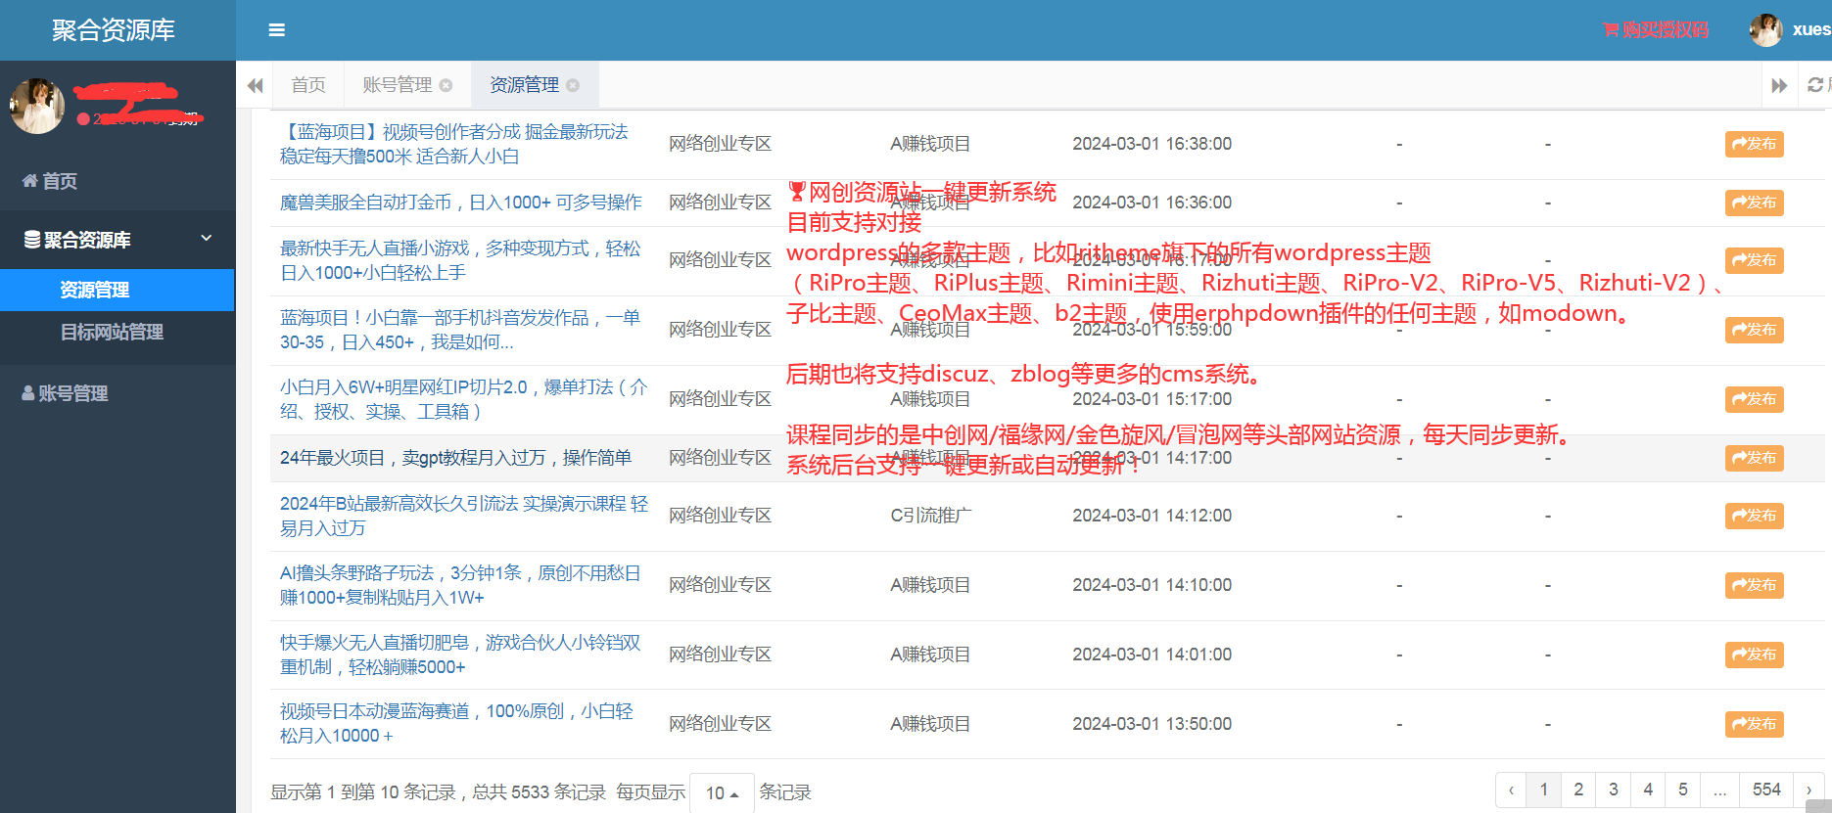The width and height of the screenshot is (1832, 813).
Task: Publish the 蓝海项目 视频号创作者分成 row
Action: 1754,144
